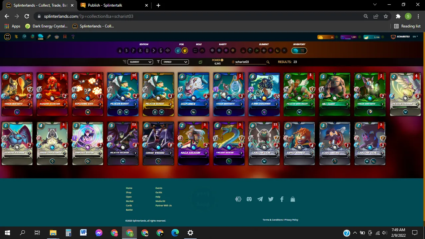Open the SCHARIST03 account menu
The height and width of the screenshot is (239, 425).
click(x=400, y=37)
